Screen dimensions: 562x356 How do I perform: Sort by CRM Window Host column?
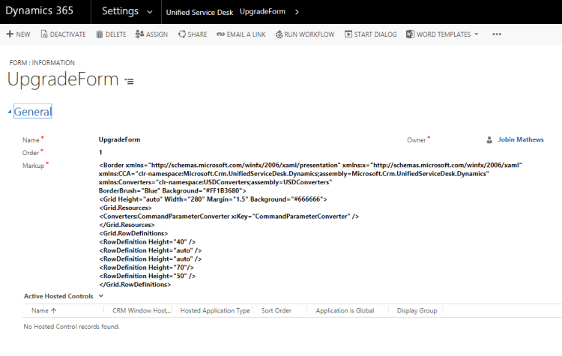(142, 311)
